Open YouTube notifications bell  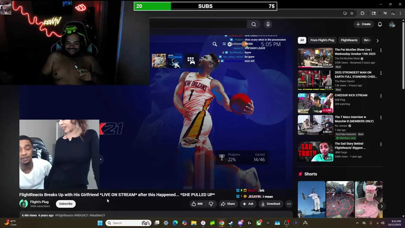380,24
